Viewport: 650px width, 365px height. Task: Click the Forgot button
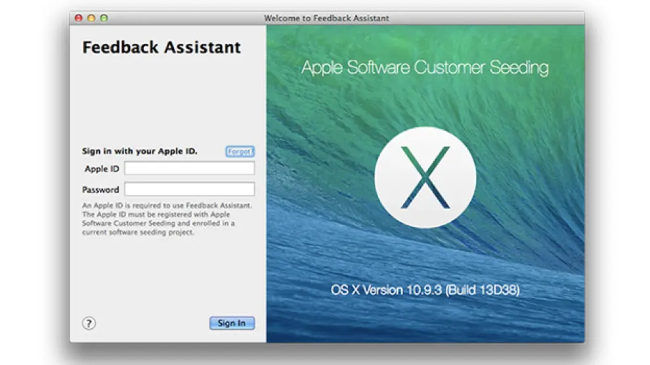(240, 152)
